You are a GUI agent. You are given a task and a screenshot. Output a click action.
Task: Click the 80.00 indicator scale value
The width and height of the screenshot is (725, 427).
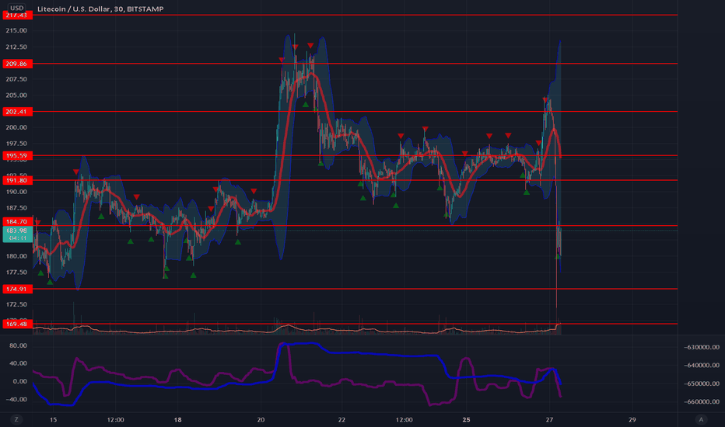pyautogui.click(x=19, y=345)
